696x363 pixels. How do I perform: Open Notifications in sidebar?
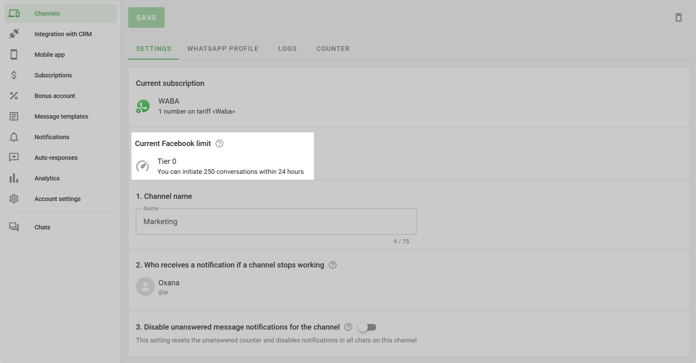click(61, 137)
